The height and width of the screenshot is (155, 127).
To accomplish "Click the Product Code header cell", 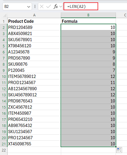I will pyautogui.click(x=34, y=21).
